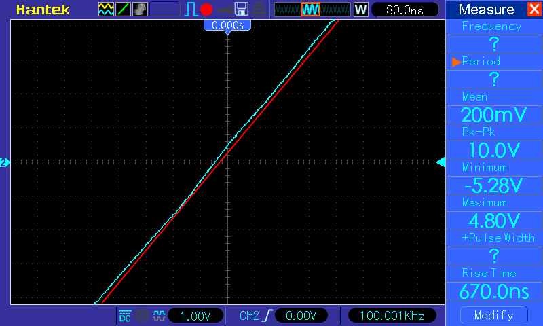The height and width of the screenshot is (326, 543).
Task: Click the key lock icon
Action: [225, 10]
